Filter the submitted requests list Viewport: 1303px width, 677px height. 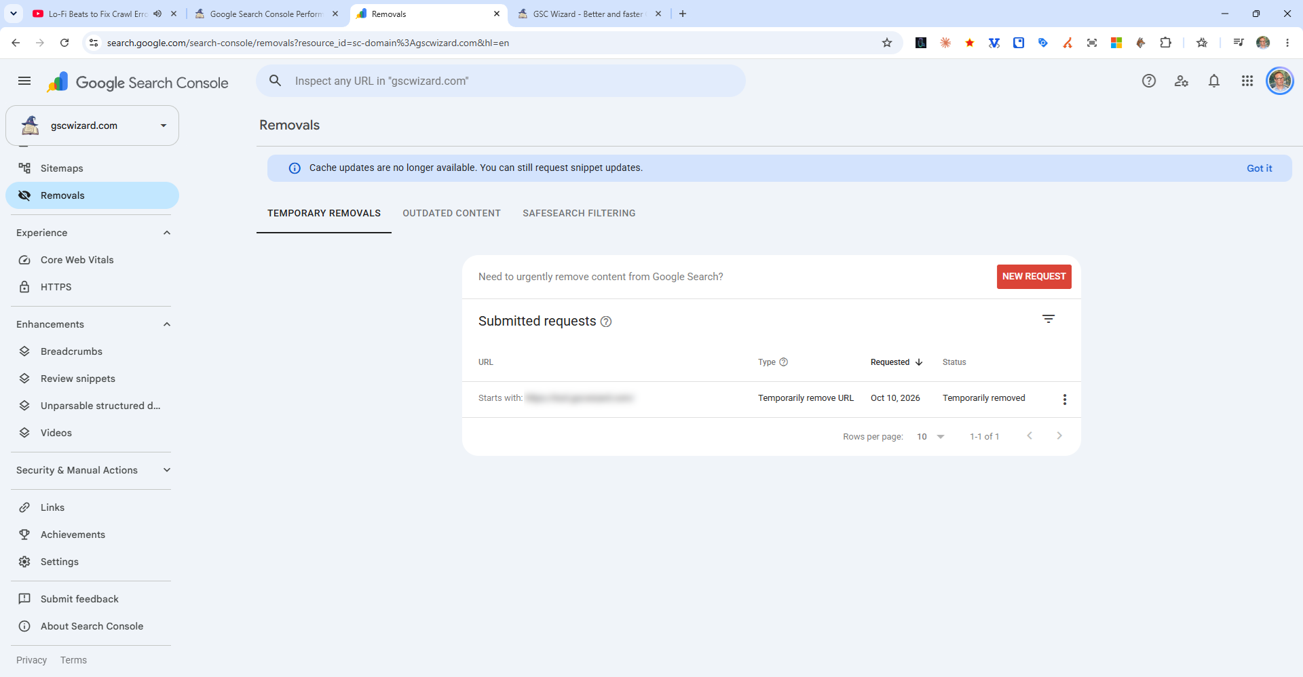point(1049,319)
